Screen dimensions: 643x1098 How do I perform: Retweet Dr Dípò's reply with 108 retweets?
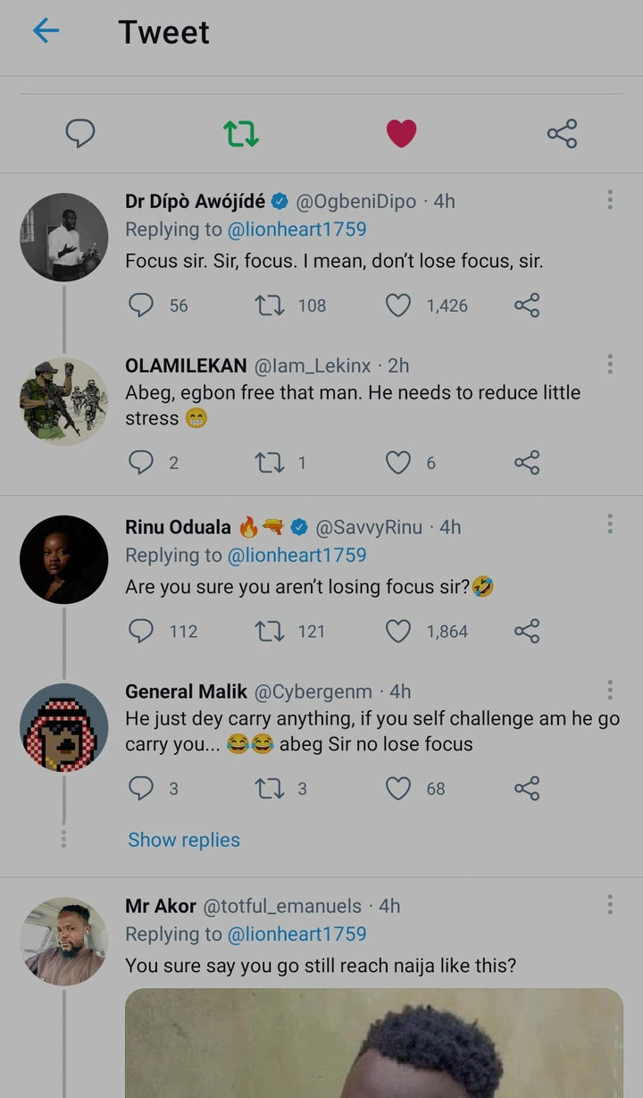pos(270,306)
